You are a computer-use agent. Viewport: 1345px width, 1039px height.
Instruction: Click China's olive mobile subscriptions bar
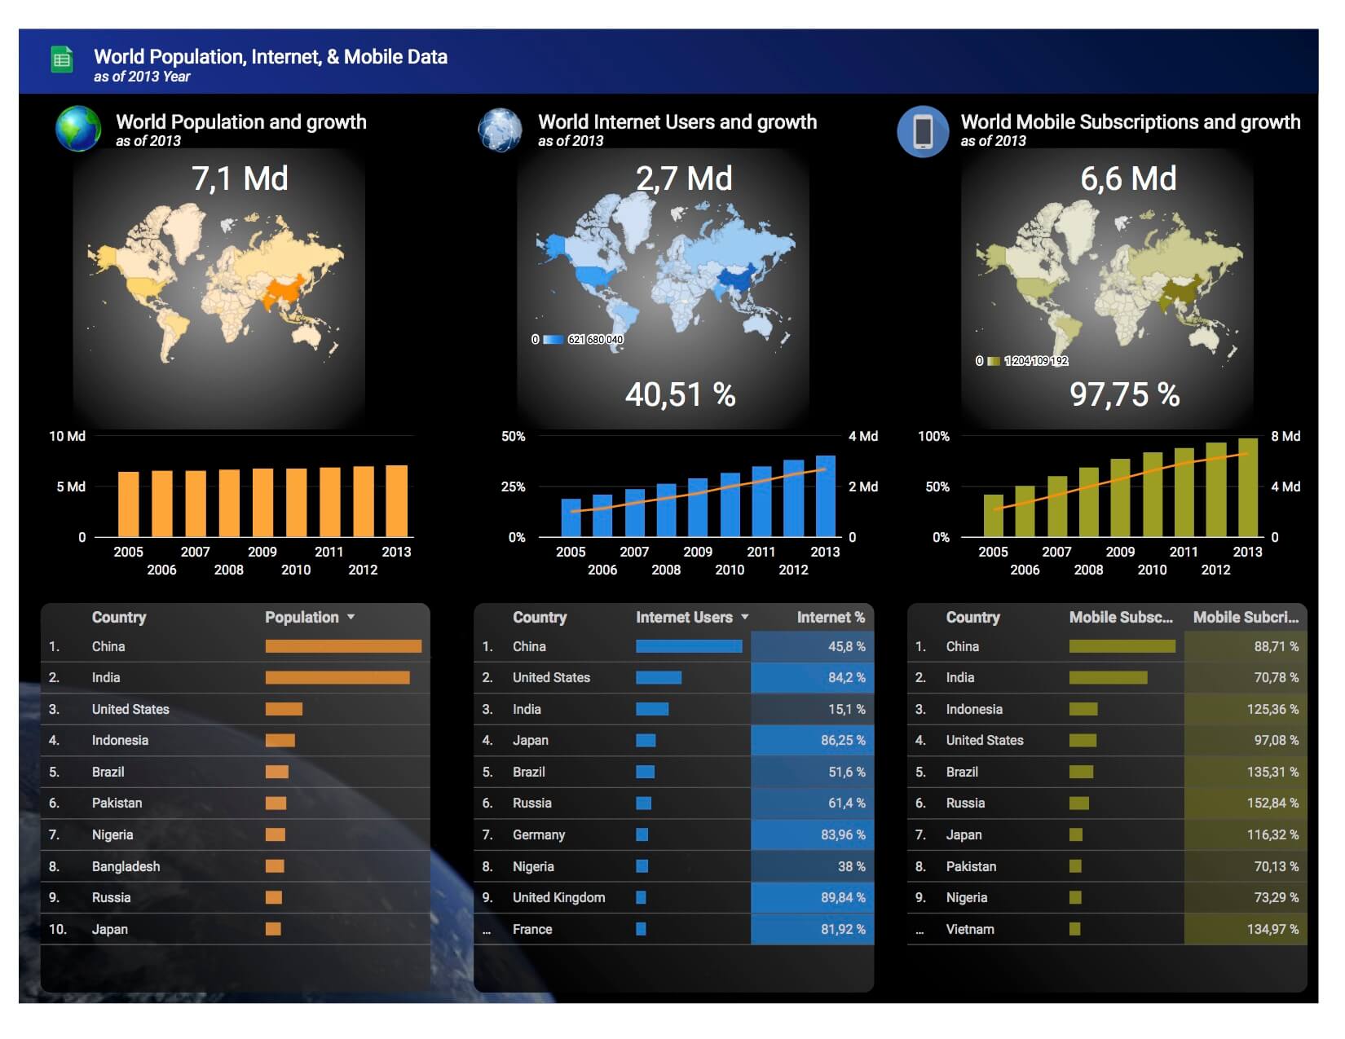1122,646
